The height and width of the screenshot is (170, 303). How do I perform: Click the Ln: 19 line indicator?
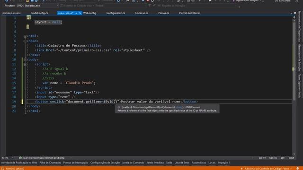(x=262, y=158)
